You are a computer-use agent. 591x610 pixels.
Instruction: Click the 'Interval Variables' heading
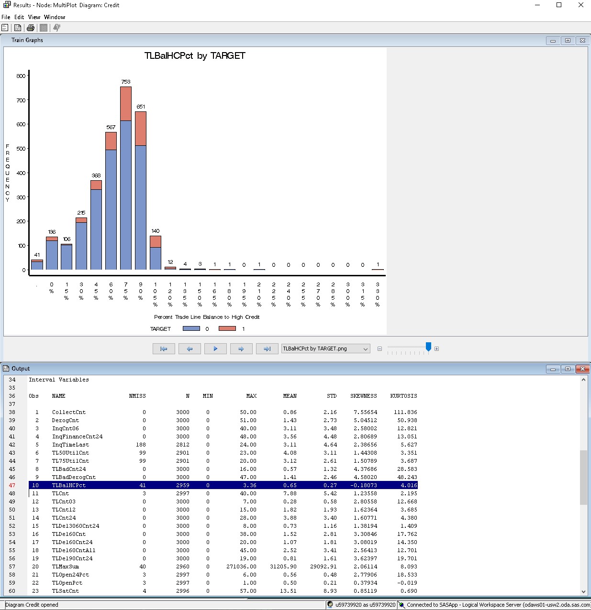click(59, 380)
